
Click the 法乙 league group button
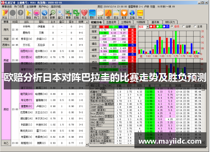6,143
